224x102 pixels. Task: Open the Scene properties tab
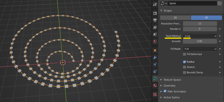pos(155,34)
